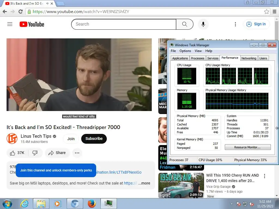Open Task Manager Help menu
The width and height of the screenshot is (279, 209).
(209, 51)
